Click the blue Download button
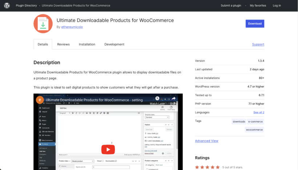Viewport: 298px width, 170px height. (x=255, y=24)
